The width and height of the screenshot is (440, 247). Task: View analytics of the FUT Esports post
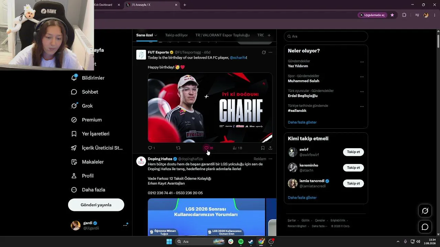pyautogui.click(x=237, y=148)
